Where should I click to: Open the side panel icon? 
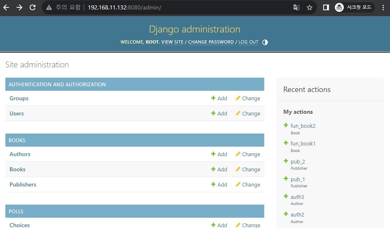pyautogui.click(x=326, y=7)
